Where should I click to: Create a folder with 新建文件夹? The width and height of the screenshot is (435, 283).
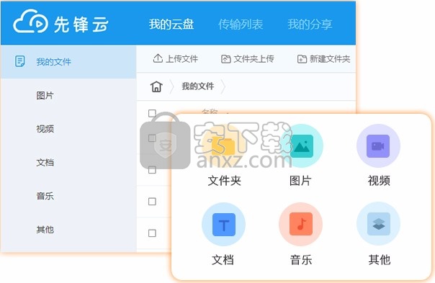[x=323, y=58]
